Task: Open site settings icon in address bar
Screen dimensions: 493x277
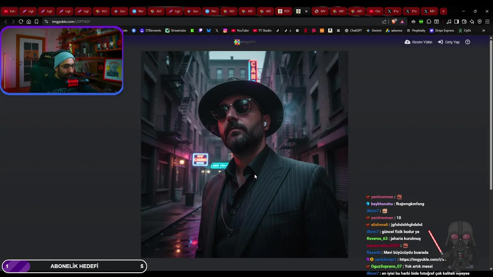Action: click(x=46, y=22)
